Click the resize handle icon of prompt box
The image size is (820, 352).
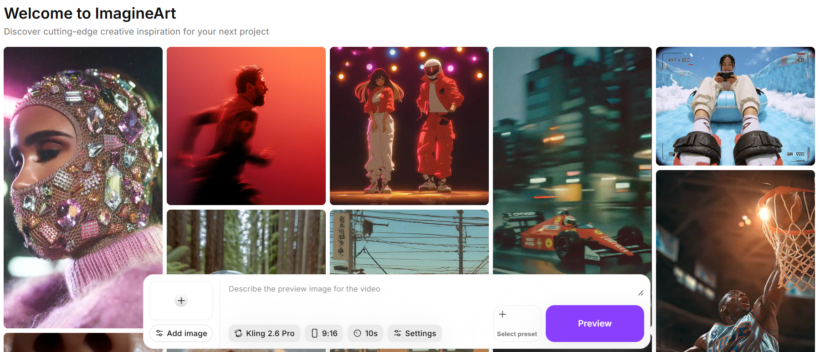point(641,293)
